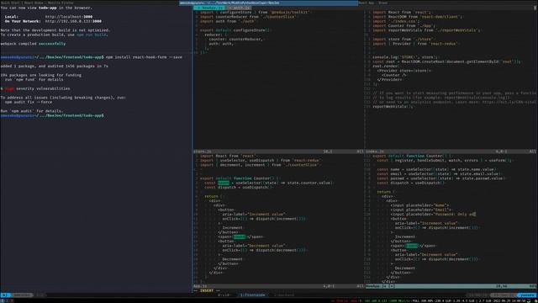The height and width of the screenshot is (303, 538).
Task: Select the auth.js tab in vim tabline
Action: [x=239, y=8]
